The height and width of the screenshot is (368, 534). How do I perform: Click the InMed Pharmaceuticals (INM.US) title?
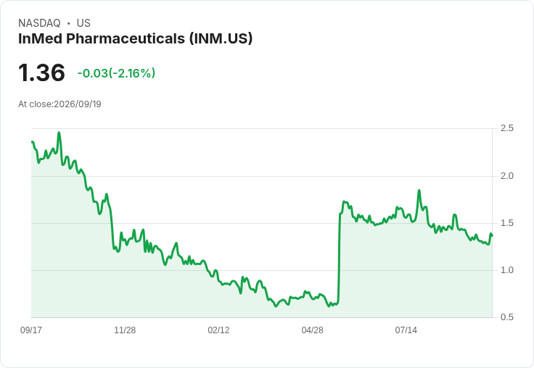point(135,39)
